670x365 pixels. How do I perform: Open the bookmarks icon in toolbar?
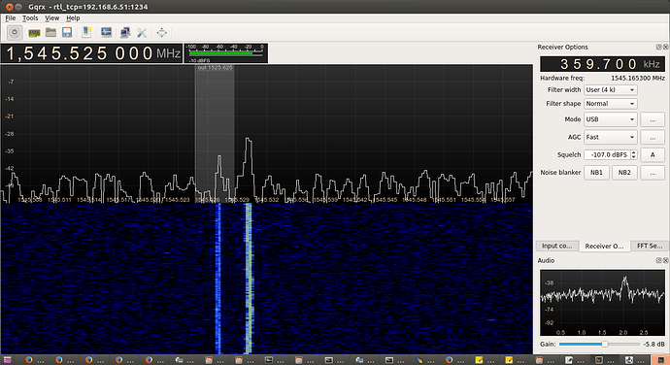[x=86, y=32]
